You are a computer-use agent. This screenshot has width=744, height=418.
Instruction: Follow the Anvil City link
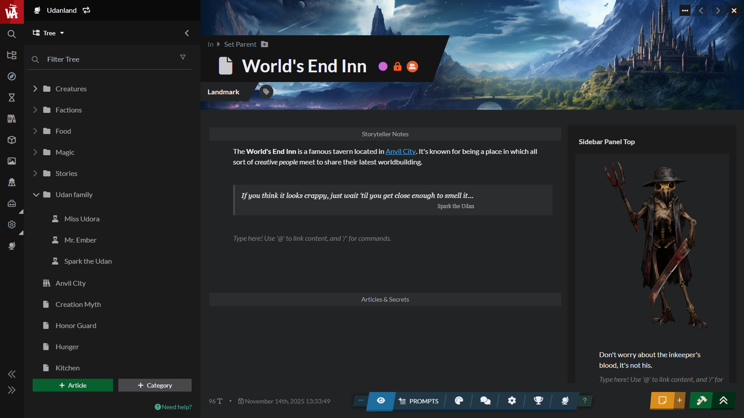click(x=400, y=151)
